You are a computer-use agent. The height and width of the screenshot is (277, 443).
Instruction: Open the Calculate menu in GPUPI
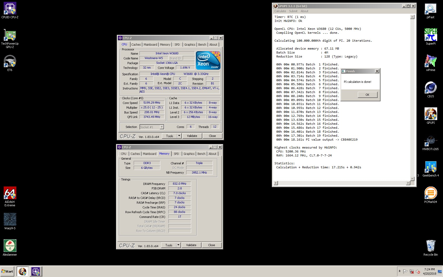[x=280, y=11]
